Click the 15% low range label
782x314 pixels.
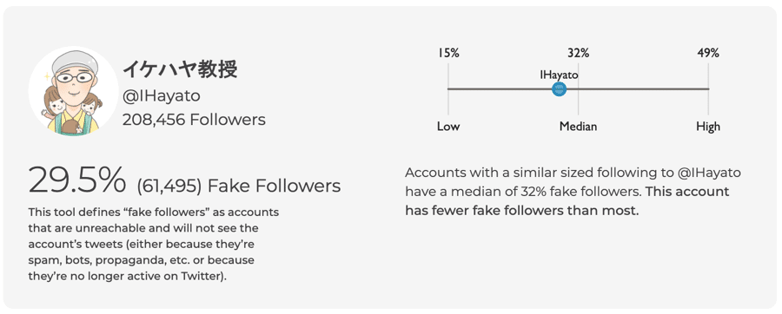pyautogui.click(x=448, y=53)
